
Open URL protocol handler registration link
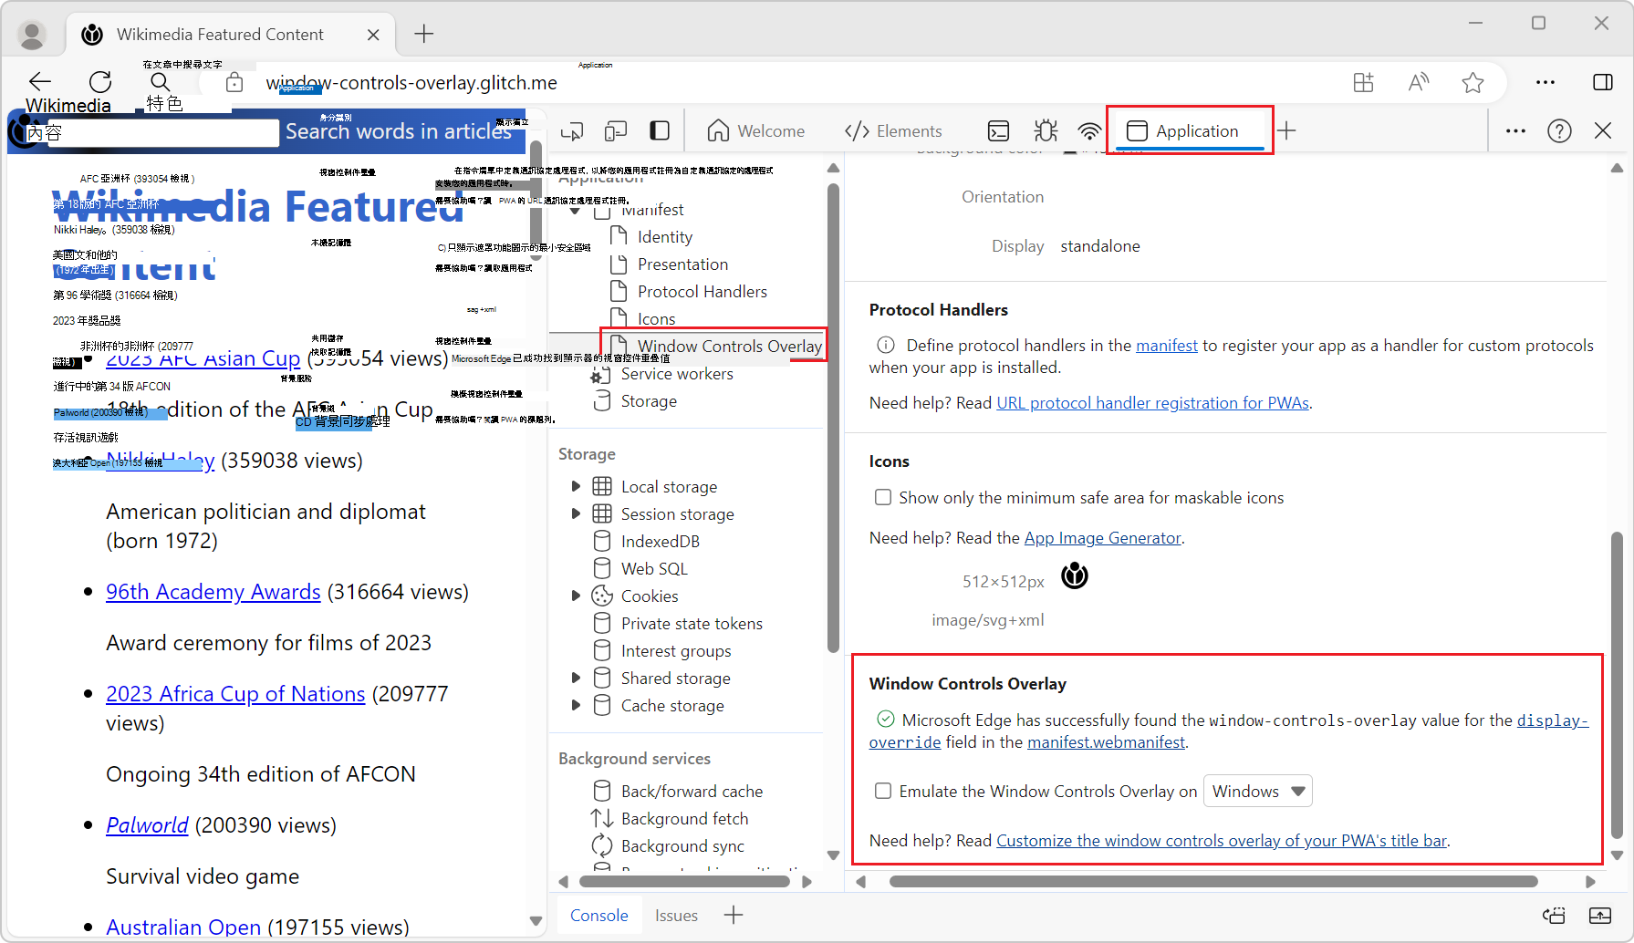coord(1153,403)
